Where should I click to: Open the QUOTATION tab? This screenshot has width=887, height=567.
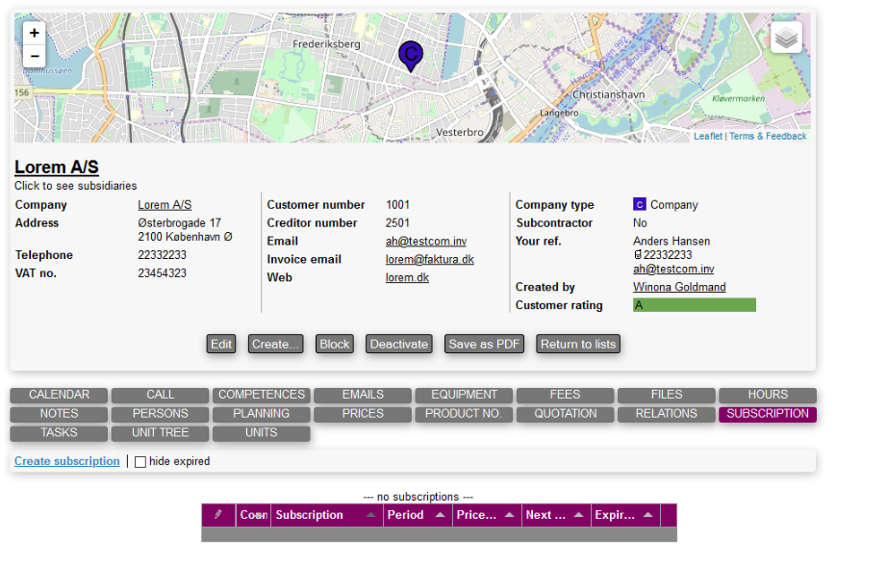tap(566, 414)
